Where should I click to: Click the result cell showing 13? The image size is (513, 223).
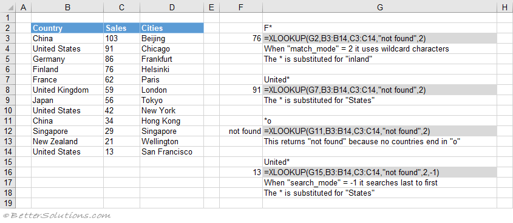click(x=241, y=172)
